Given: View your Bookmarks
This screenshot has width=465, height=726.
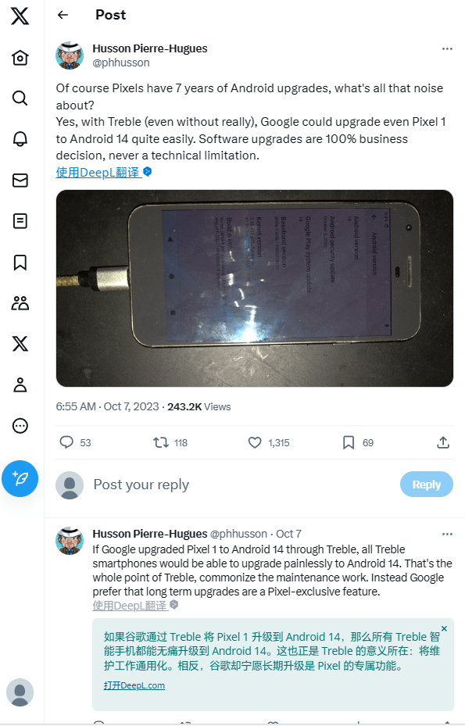Looking at the screenshot, I should point(20,262).
